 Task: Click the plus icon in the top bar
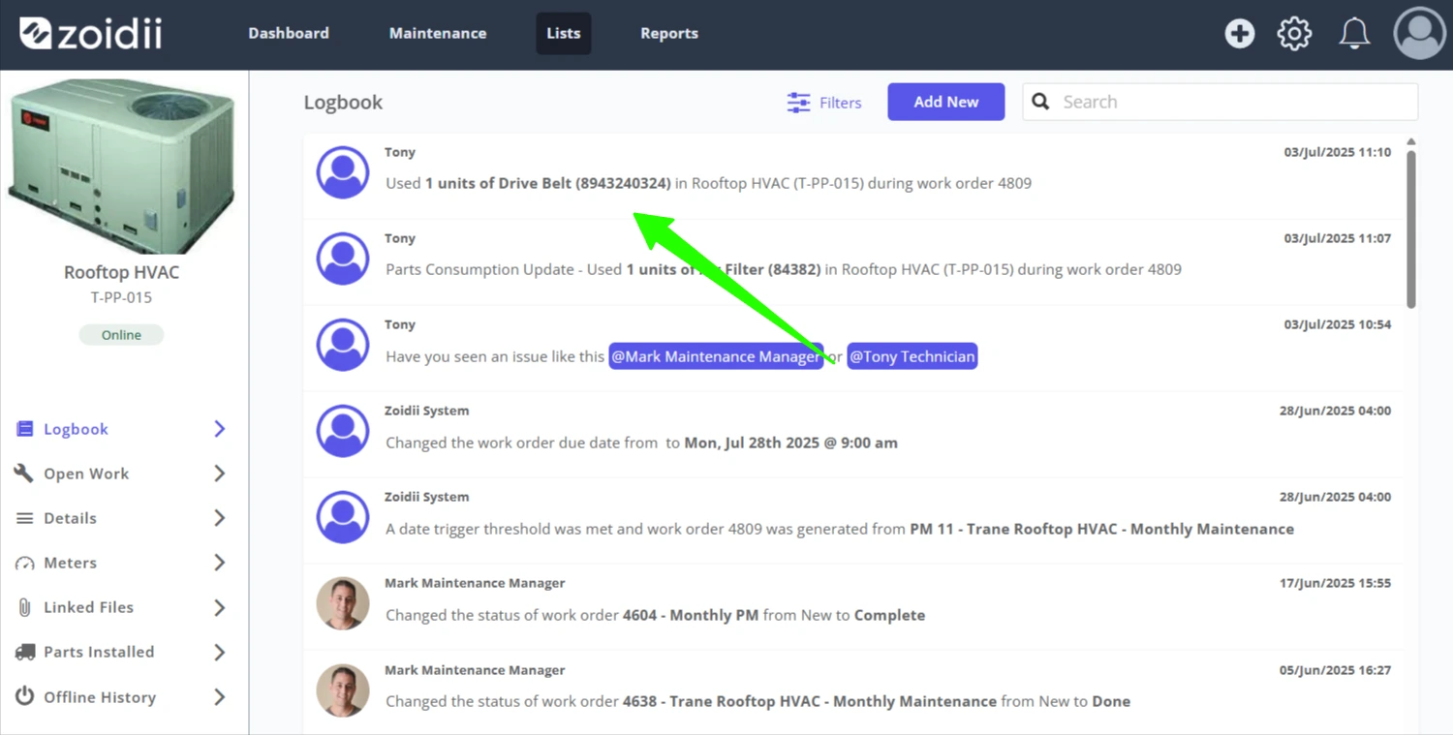click(1240, 34)
